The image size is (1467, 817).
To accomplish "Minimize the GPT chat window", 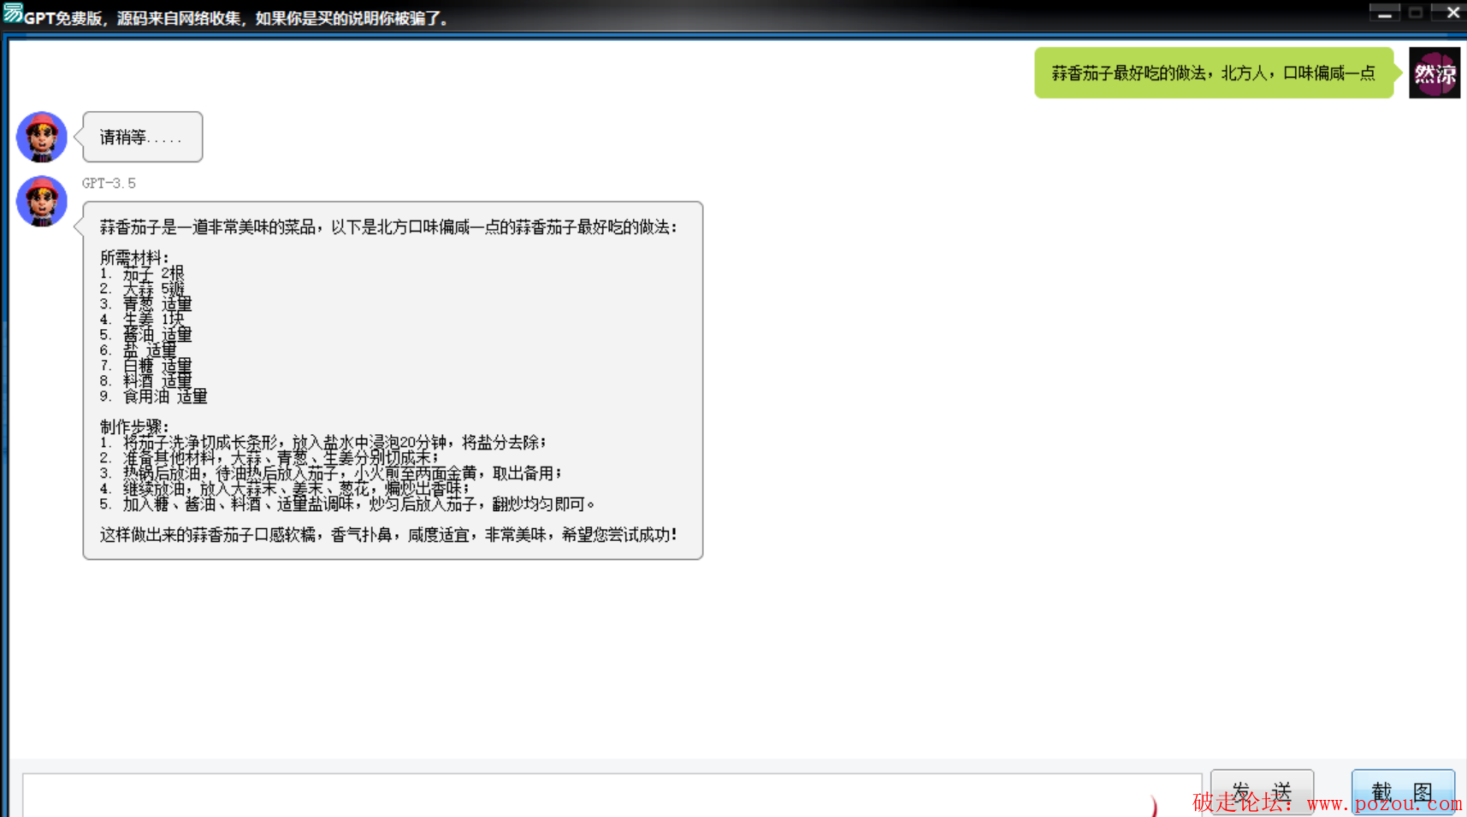I will pos(1384,13).
